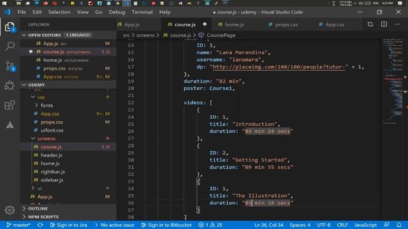408x229 pixels.
Task: Click Sign in to Bitbucket
Action: coord(166,225)
